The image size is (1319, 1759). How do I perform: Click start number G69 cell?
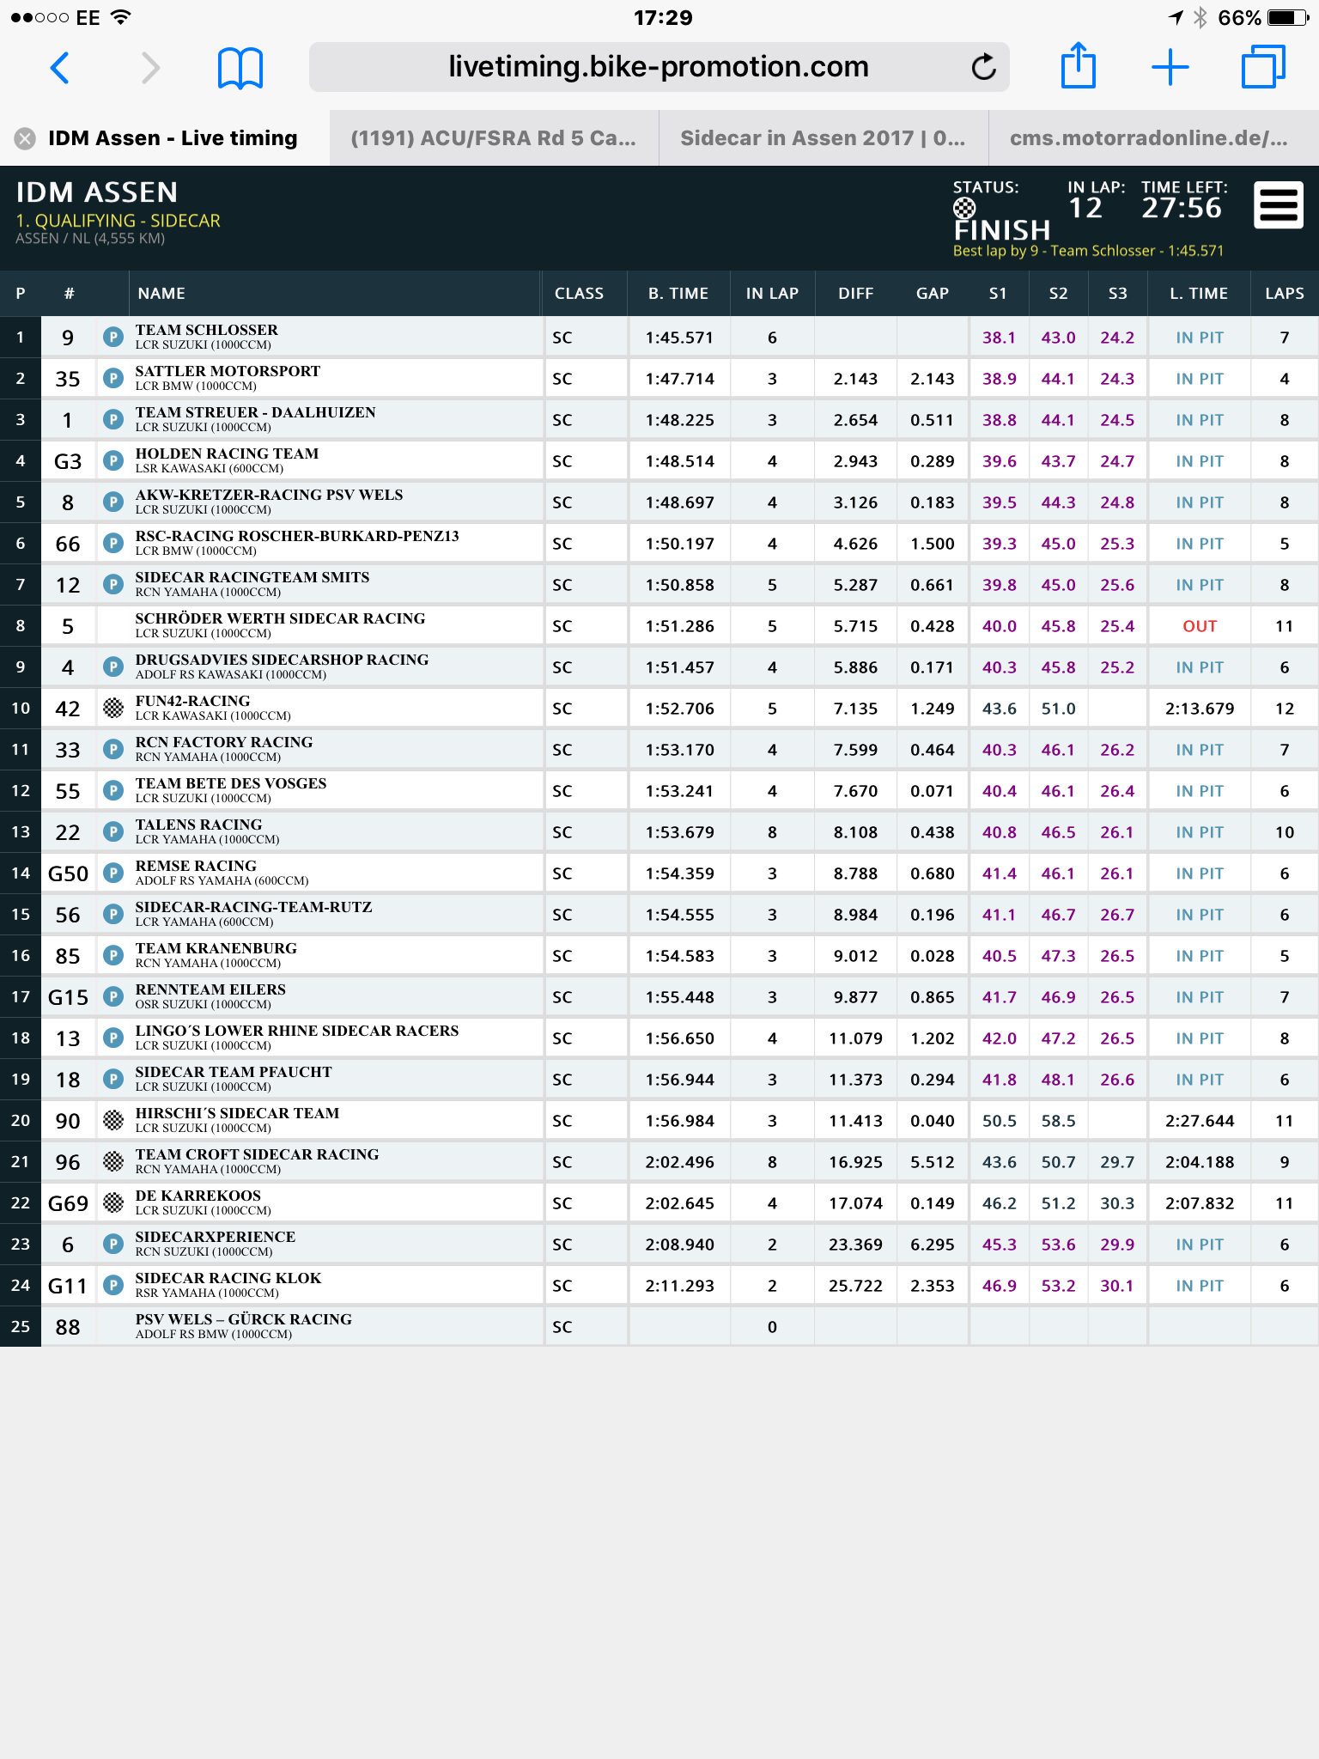tap(68, 1203)
